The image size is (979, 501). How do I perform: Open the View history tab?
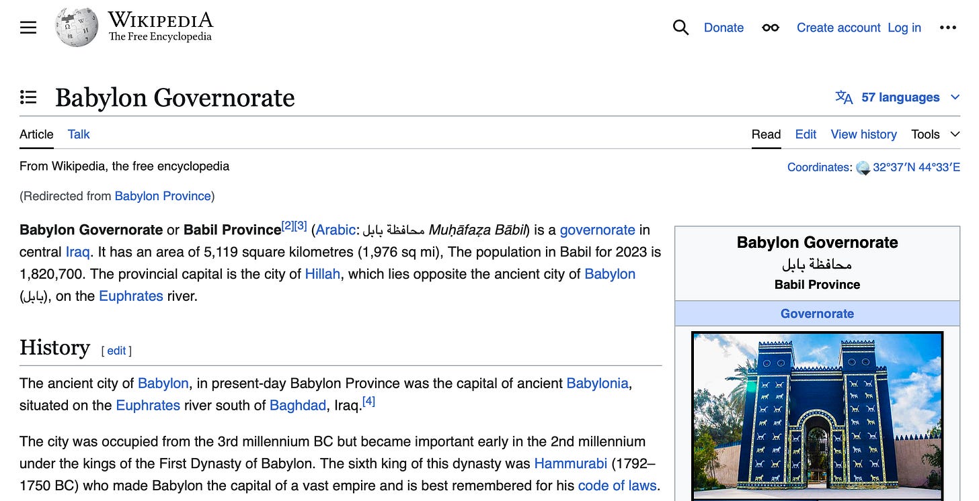pos(863,134)
